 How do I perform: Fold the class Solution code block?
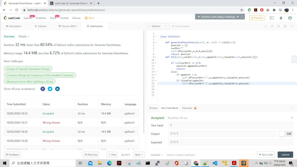click(x=156, y=37)
